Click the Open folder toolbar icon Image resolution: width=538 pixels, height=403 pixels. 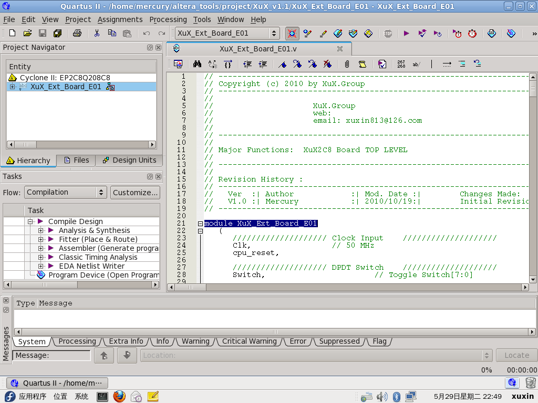click(27, 33)
